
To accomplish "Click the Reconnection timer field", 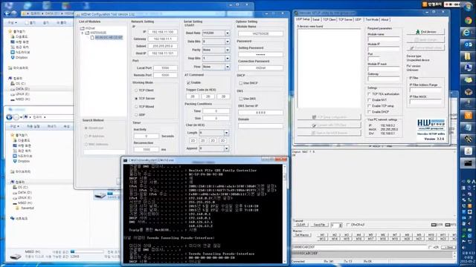I will pyautogui.click(x=147, y=150).
